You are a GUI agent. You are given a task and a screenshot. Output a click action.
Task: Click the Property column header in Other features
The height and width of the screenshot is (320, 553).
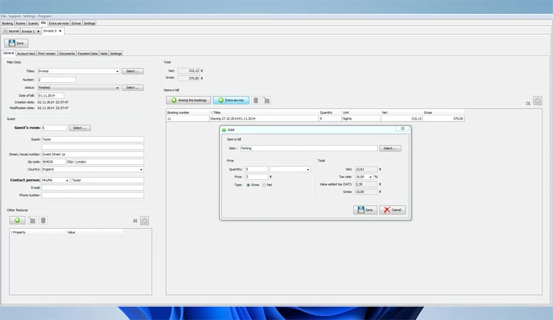(38, 233)
